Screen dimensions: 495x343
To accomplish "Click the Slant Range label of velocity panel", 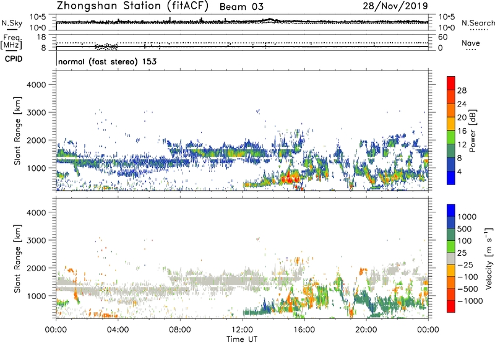I will point(17,258).
